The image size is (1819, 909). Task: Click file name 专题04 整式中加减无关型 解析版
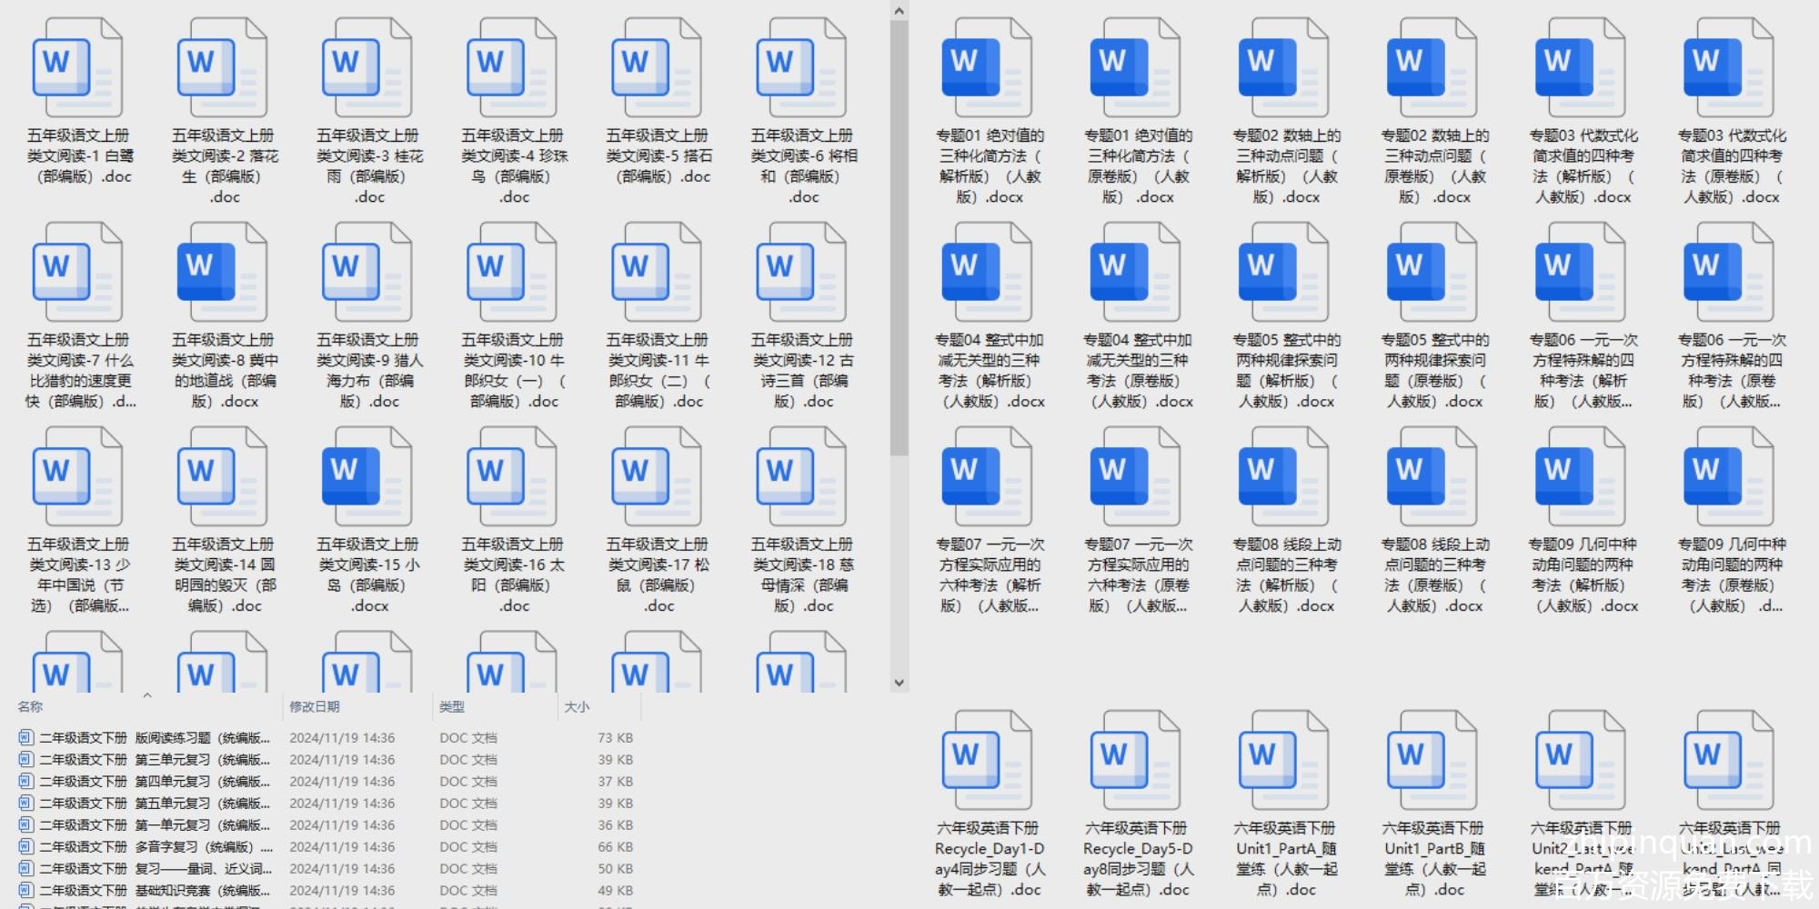click(990, 371)
